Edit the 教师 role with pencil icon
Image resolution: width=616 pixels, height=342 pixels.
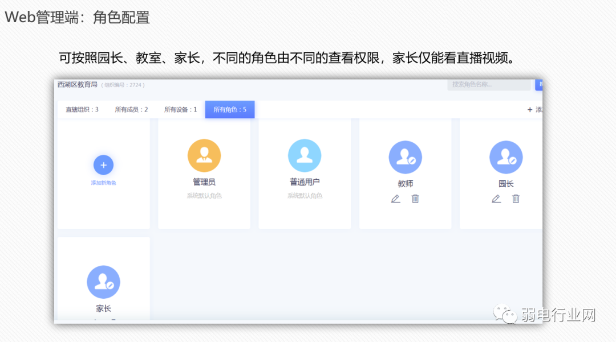point(396,199)
